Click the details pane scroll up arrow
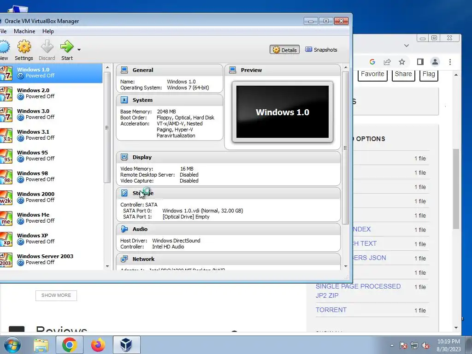This screenshot has width=472, height=354. pos(346,67)
